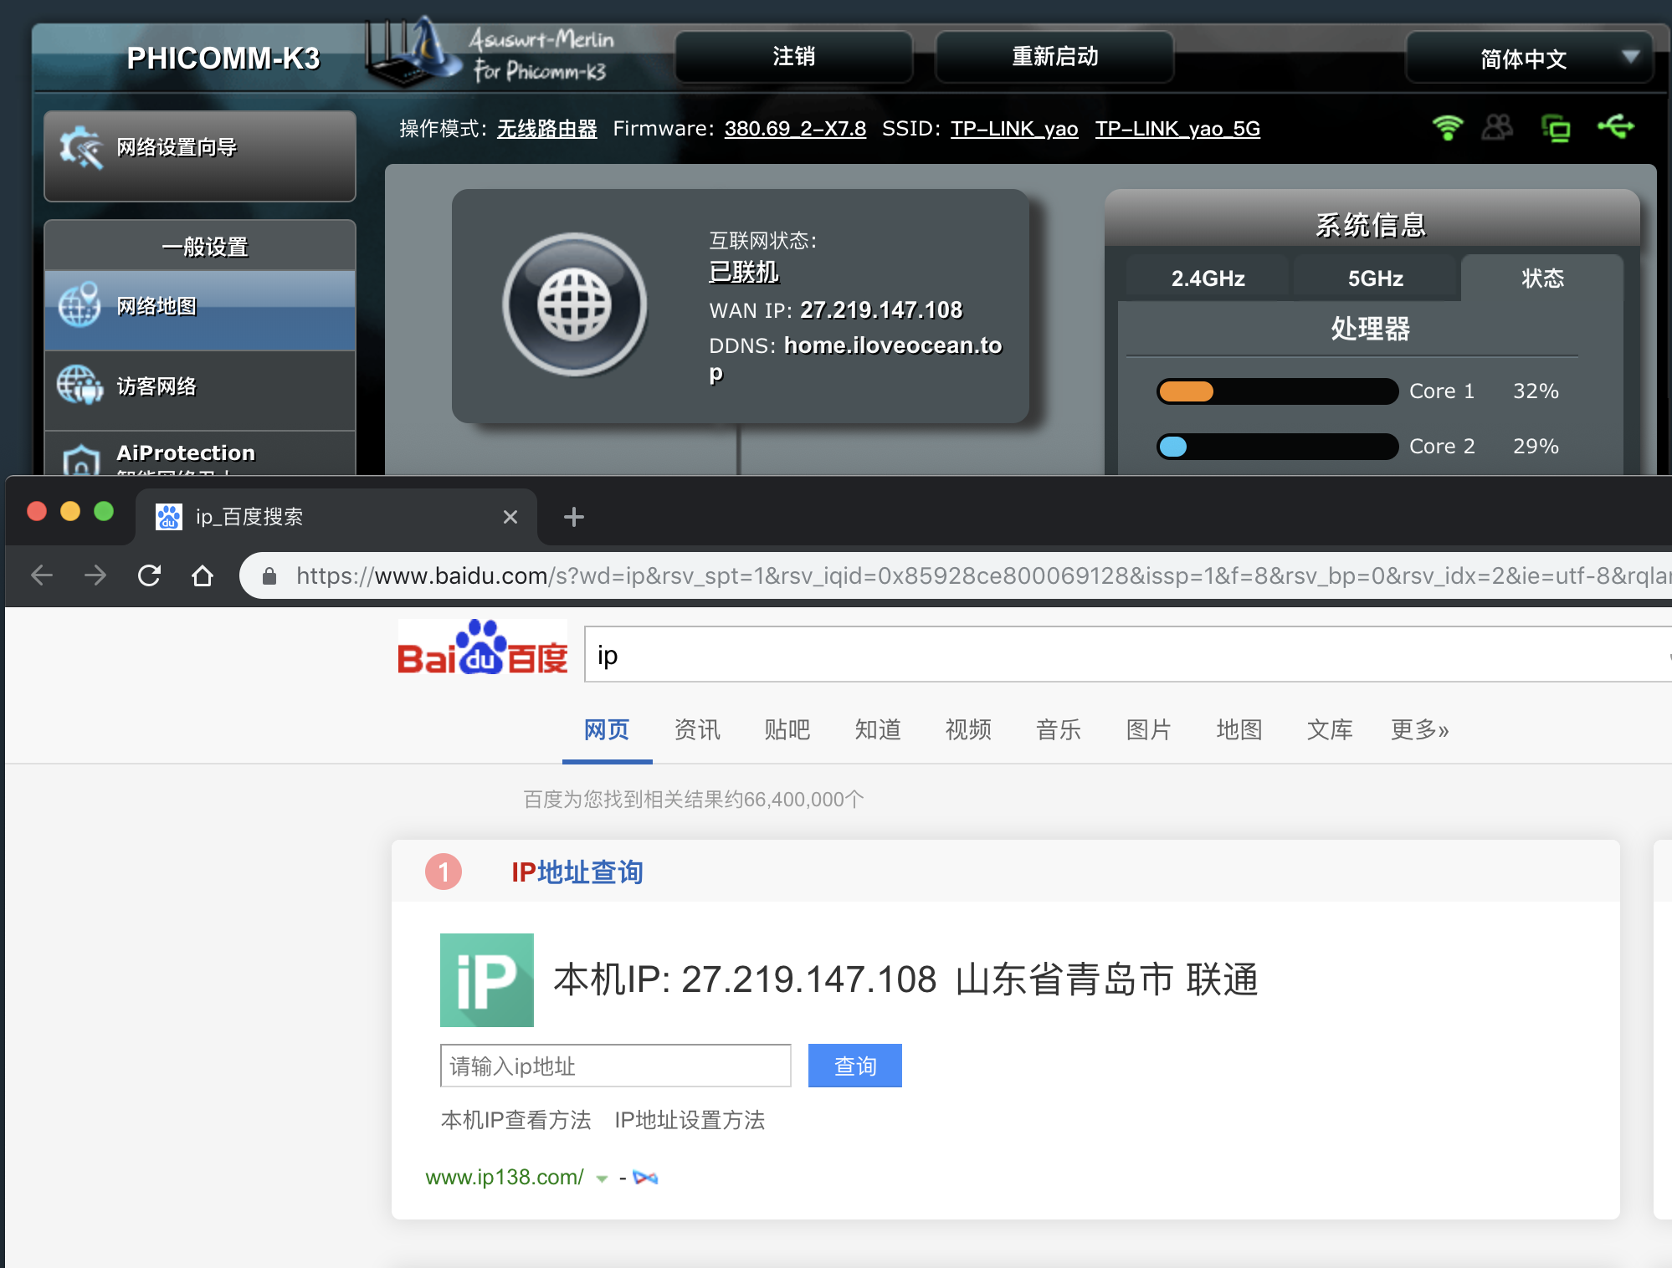The width and height of the screenshot is (1672, 1268).
Task: Click the guest users status icon
Action: (1498, 128)
